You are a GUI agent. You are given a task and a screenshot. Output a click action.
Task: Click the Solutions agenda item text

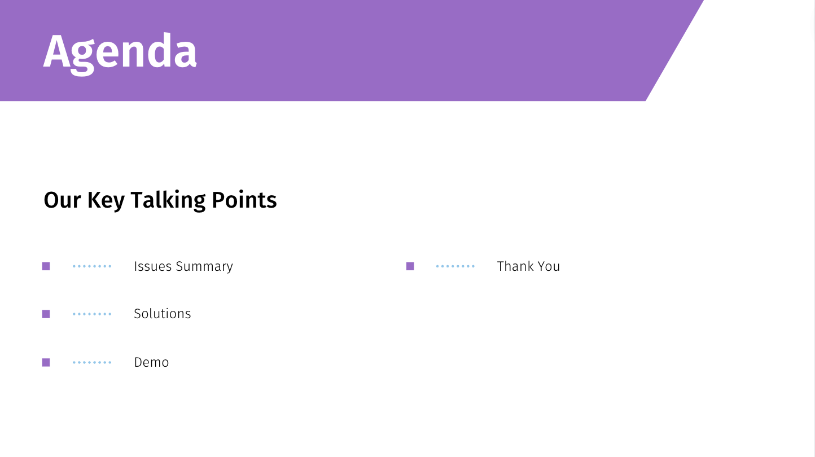[x=163, y=314]
